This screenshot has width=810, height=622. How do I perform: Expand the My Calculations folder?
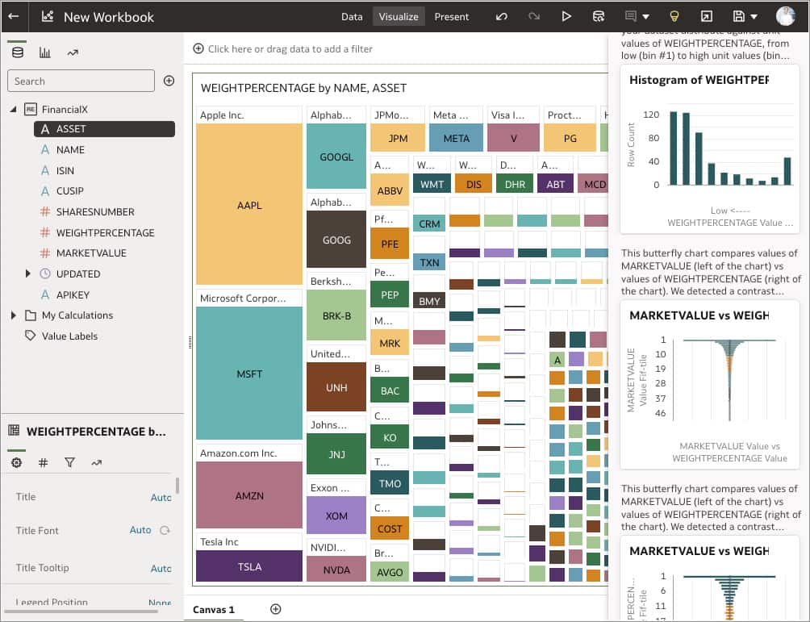[x=14, y=315]
